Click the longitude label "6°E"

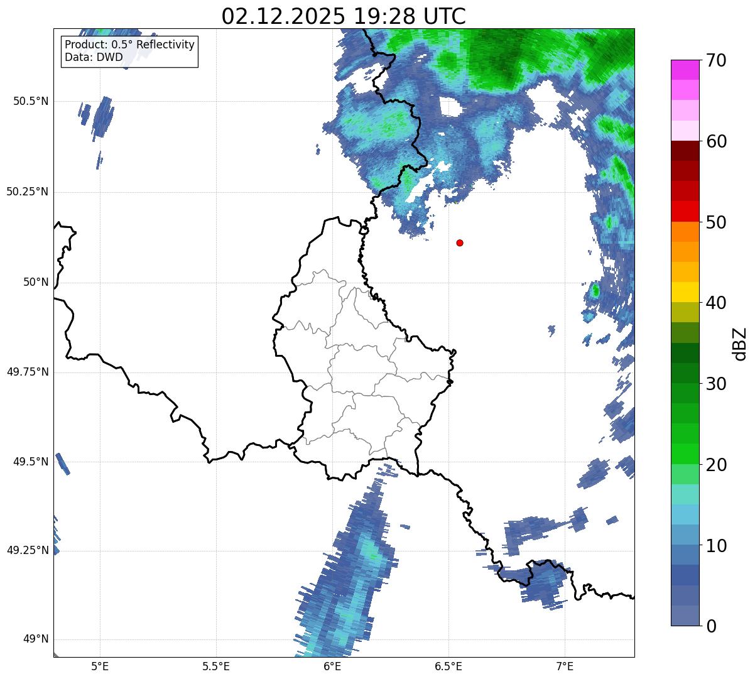tap(332, 666)
